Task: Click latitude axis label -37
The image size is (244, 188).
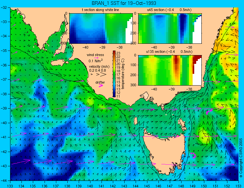Action: pos(4,79)
